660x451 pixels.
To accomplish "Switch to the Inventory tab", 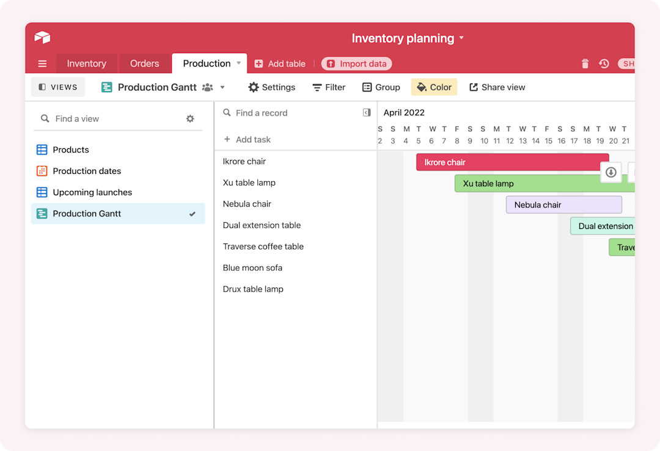I will (x=86, y=63).
